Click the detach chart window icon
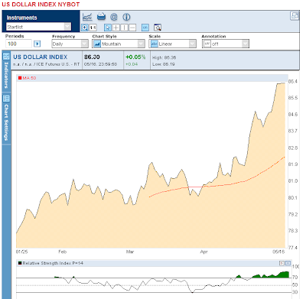306x299 pixels. click(295, 16)
